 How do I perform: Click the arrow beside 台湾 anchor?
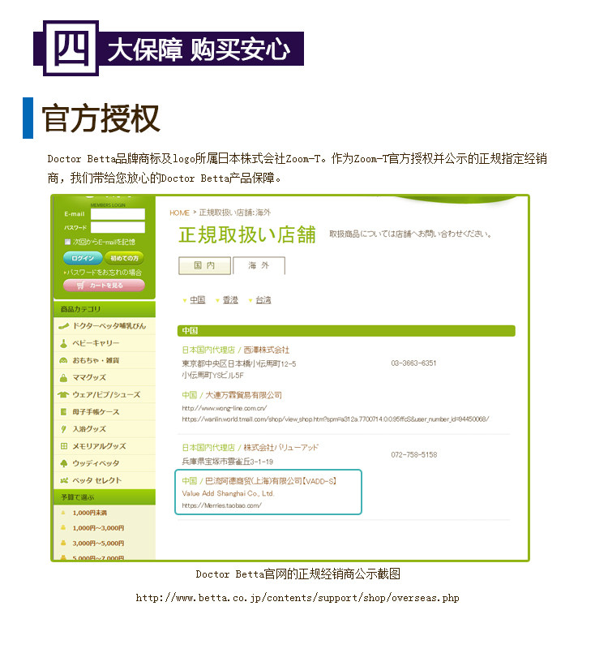tap(250, 300)
